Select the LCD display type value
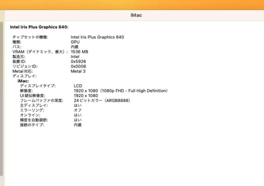 pyautogui.click(x=78, y=86)
